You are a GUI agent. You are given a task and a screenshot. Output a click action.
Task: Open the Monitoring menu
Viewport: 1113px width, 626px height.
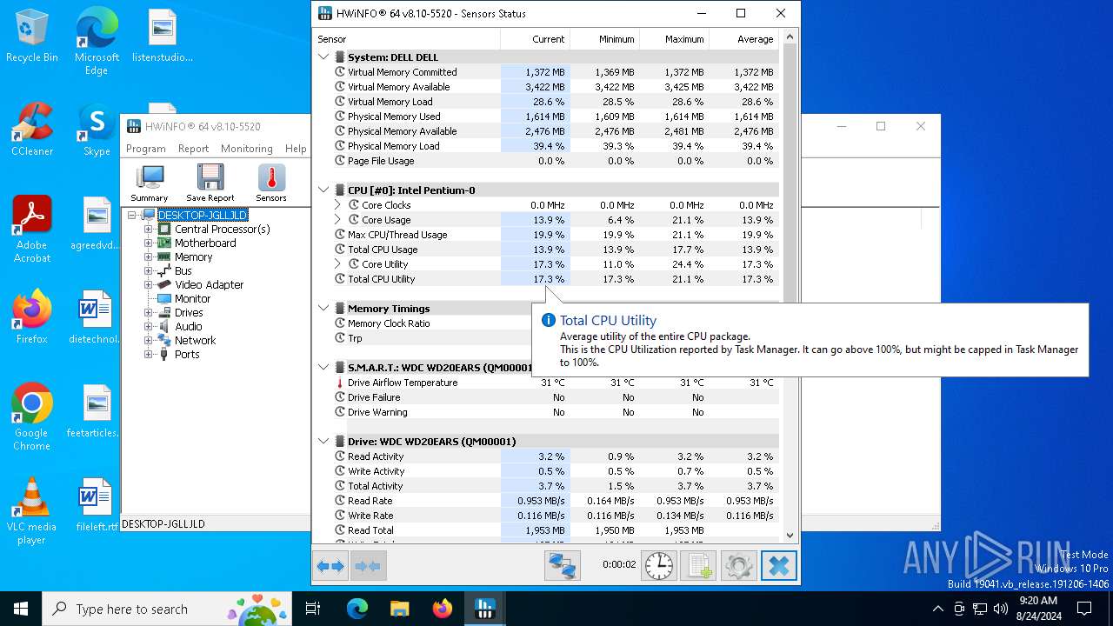point(247,149)
